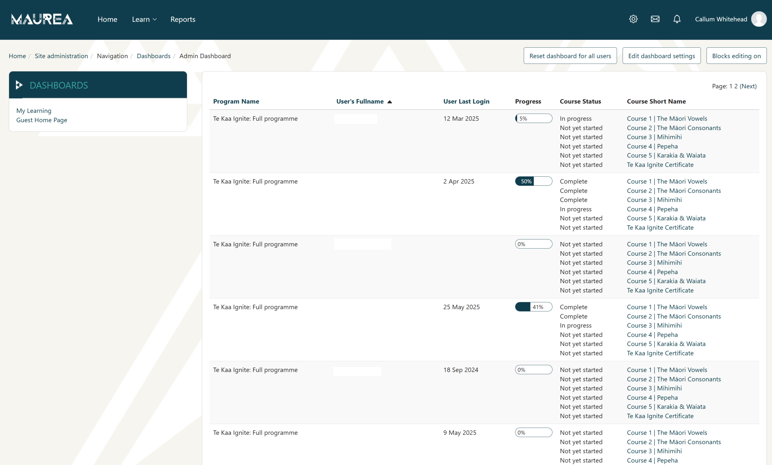Sort by User Last Login column

pos(466,101)
